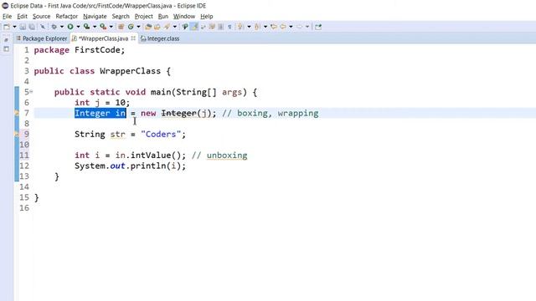
Task: Open the Run menu
Action: click(163, 17)
